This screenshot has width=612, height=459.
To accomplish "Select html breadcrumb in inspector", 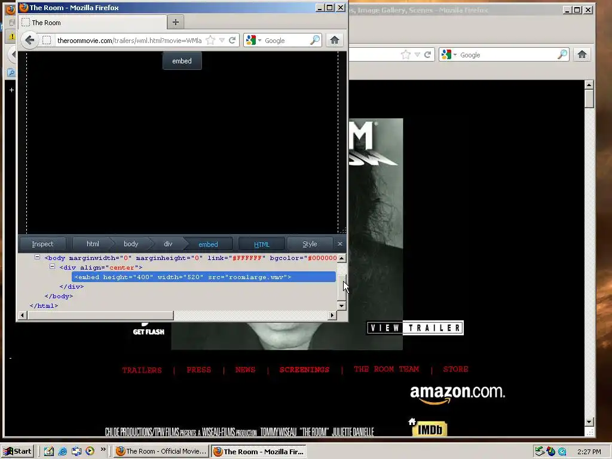I will (x=93, y=244).
